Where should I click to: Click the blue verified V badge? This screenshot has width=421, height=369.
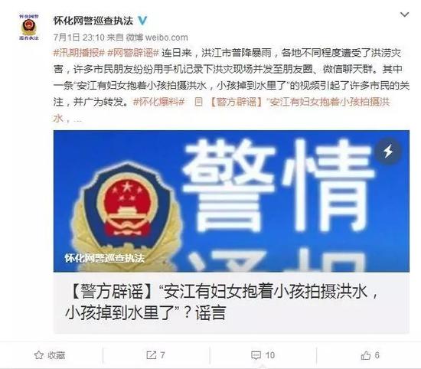point(142,21)
